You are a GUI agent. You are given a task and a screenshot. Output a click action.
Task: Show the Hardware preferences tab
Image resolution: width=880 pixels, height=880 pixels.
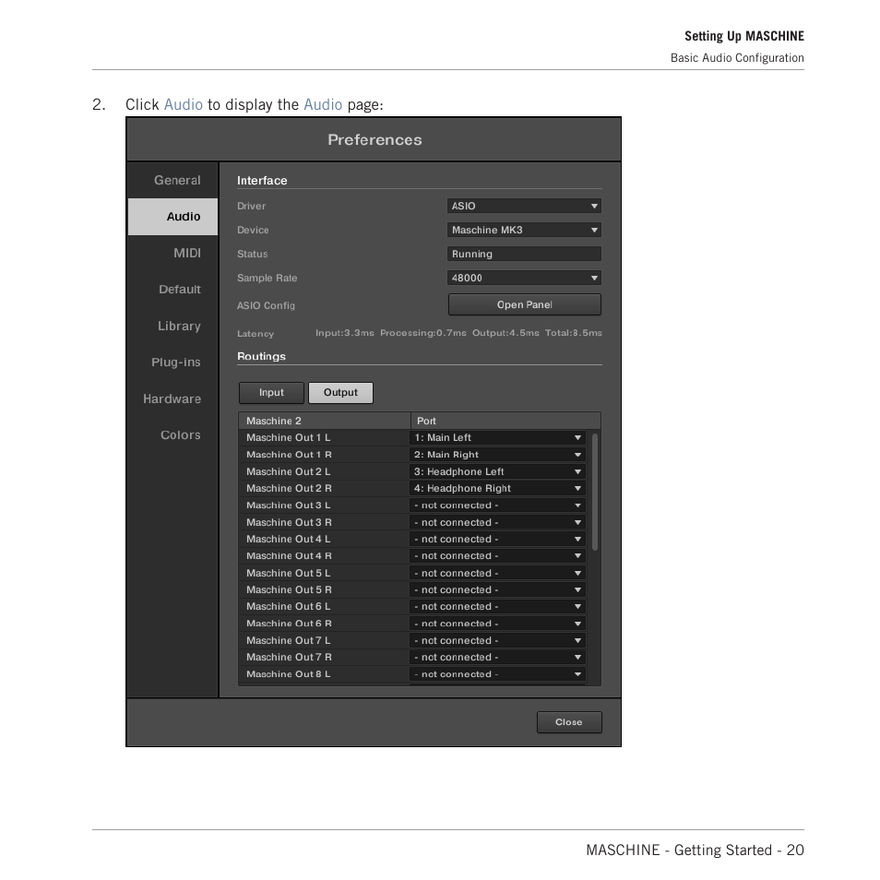click(172, 399)
